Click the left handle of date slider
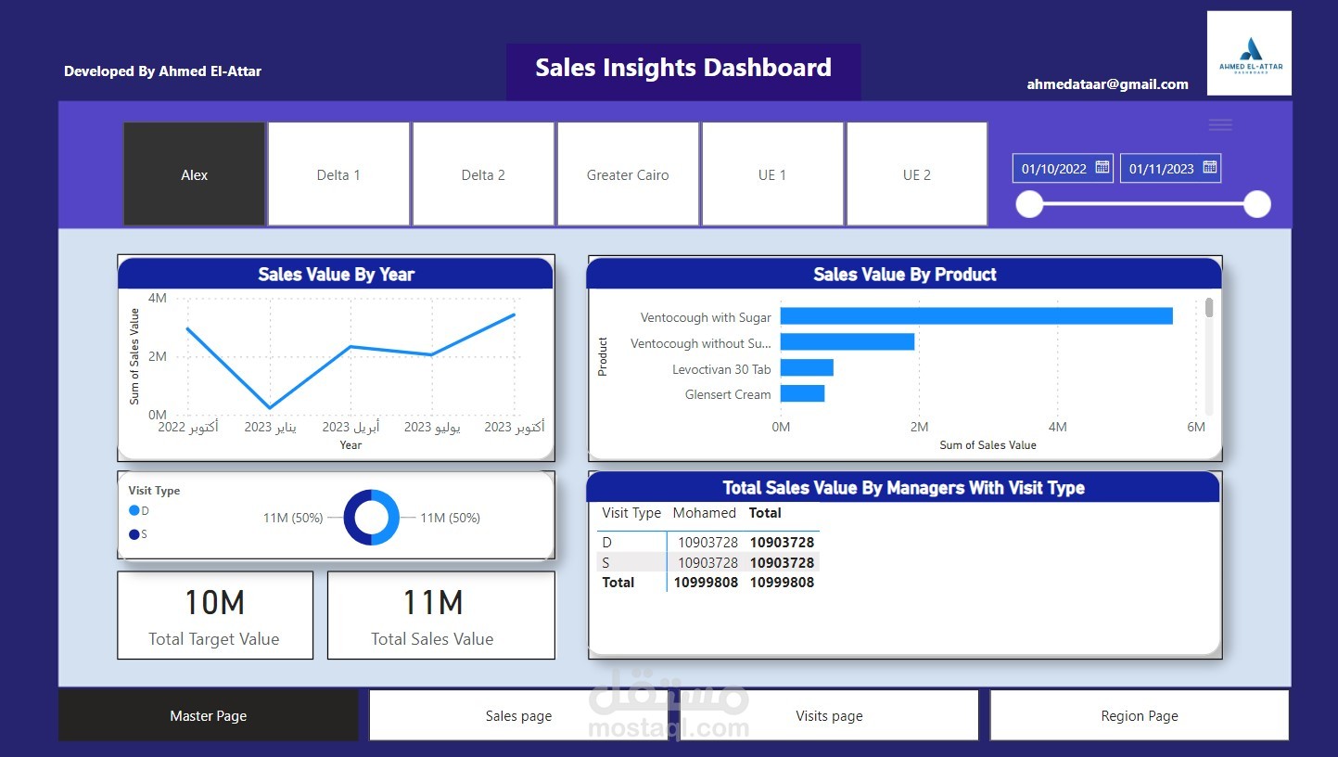This screenshot has width=1338, height=757. click(1030, 204)
